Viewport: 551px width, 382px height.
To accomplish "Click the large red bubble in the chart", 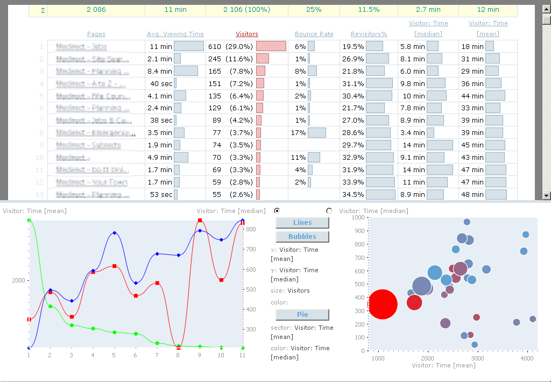I will pos(382,304).
